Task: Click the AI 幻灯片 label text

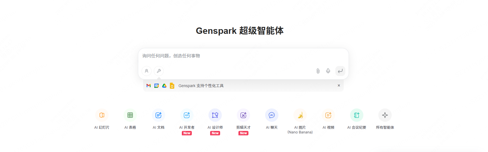Action: (x=102, y=127)
